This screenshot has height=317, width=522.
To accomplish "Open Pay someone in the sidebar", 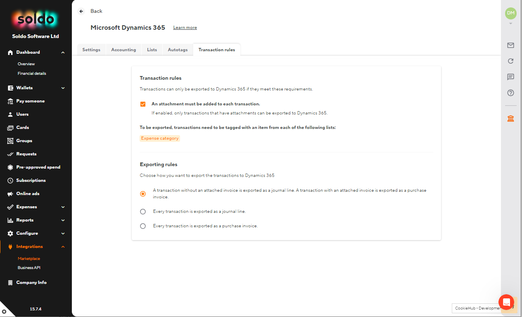I will pos(31,101).
